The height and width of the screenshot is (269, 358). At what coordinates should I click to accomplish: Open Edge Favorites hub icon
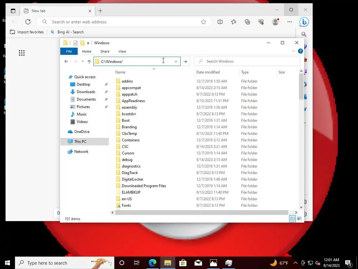click(x=234, y=22)
